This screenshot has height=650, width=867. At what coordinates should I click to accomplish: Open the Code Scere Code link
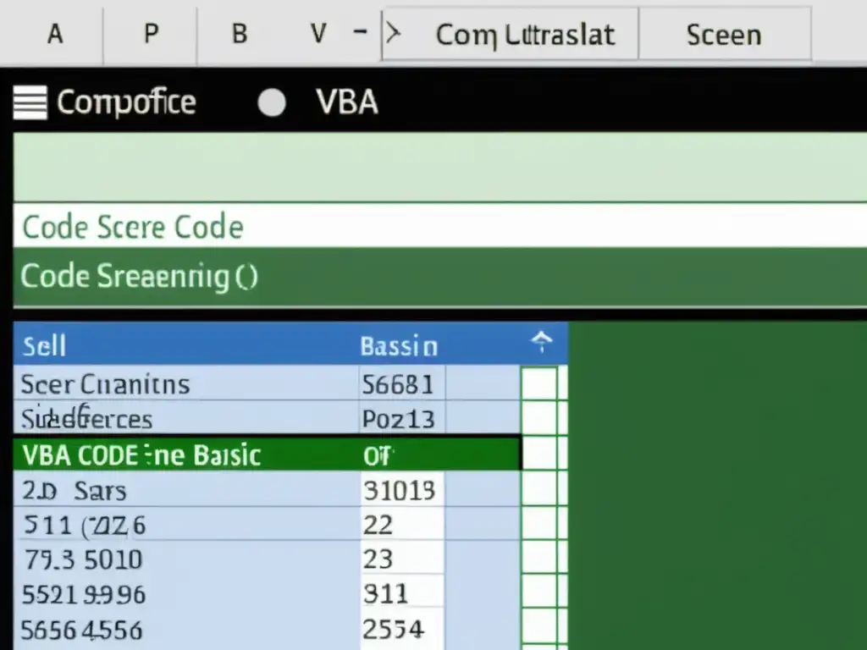(x=131, y=227)
